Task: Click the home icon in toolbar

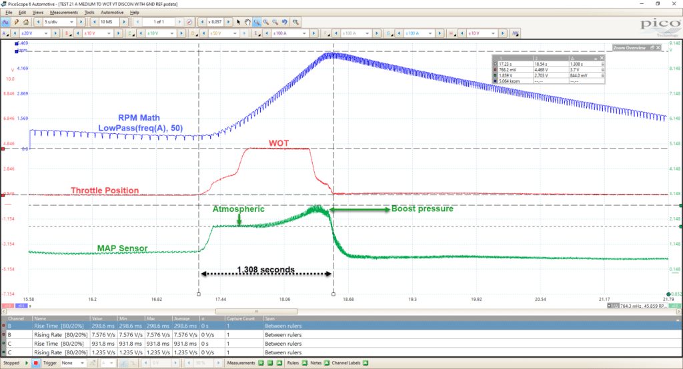Action: (26, 22)
